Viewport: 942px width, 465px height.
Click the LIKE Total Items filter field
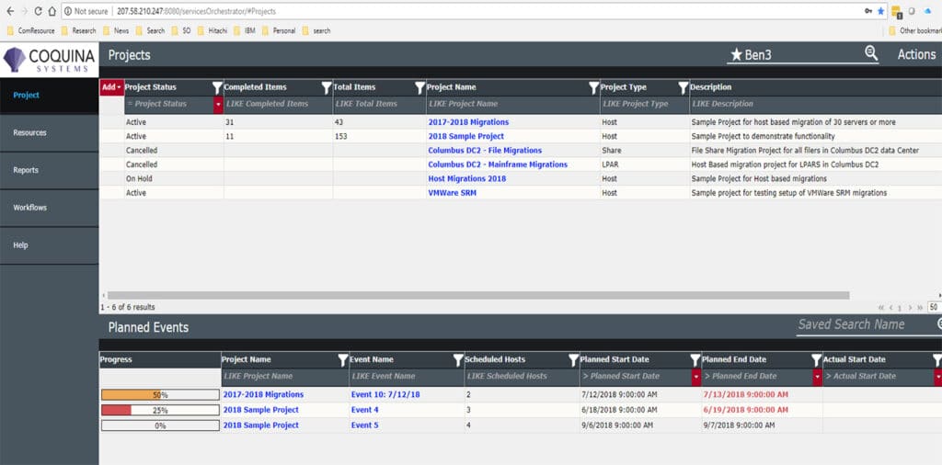point(379,105)
